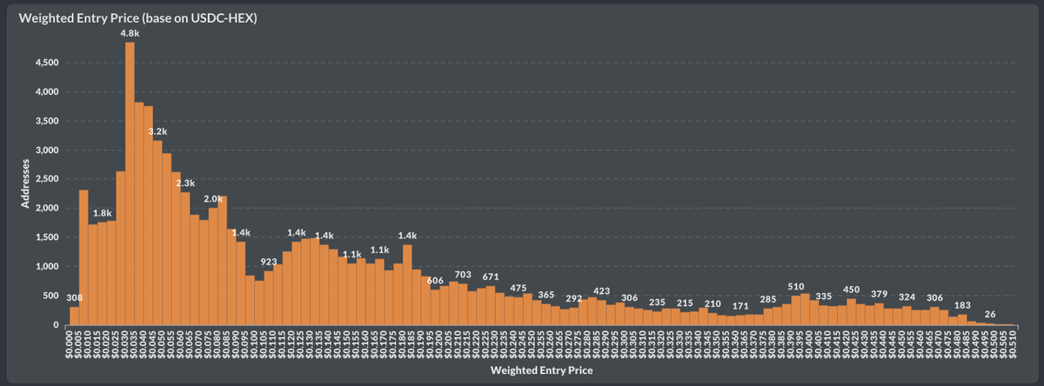Select the '183' data label
This screenshot has width=1044, height=386.
click(963, 305)
